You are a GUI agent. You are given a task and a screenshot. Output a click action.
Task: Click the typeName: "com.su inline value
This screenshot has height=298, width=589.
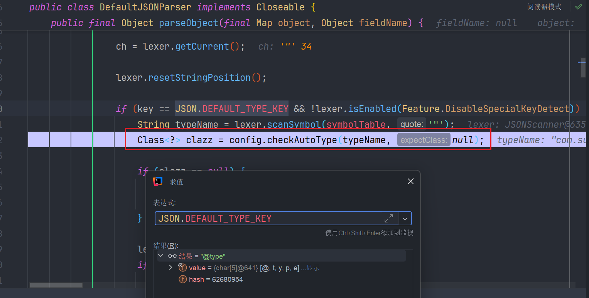(541, 140)
